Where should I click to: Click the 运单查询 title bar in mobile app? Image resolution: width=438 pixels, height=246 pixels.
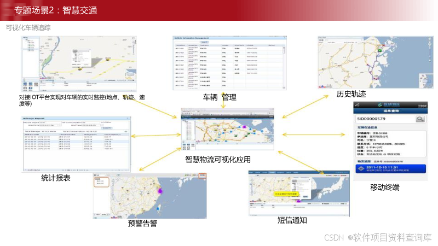pos(390,111)
